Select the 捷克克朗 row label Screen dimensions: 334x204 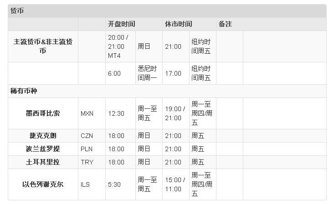pos(43,136)
